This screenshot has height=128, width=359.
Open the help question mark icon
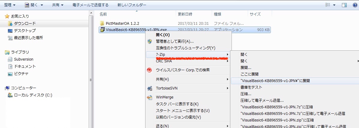pyautogui.click(x=355, y=5)
